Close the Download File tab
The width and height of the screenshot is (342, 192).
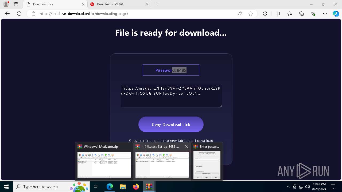click(x=83, y=4)
